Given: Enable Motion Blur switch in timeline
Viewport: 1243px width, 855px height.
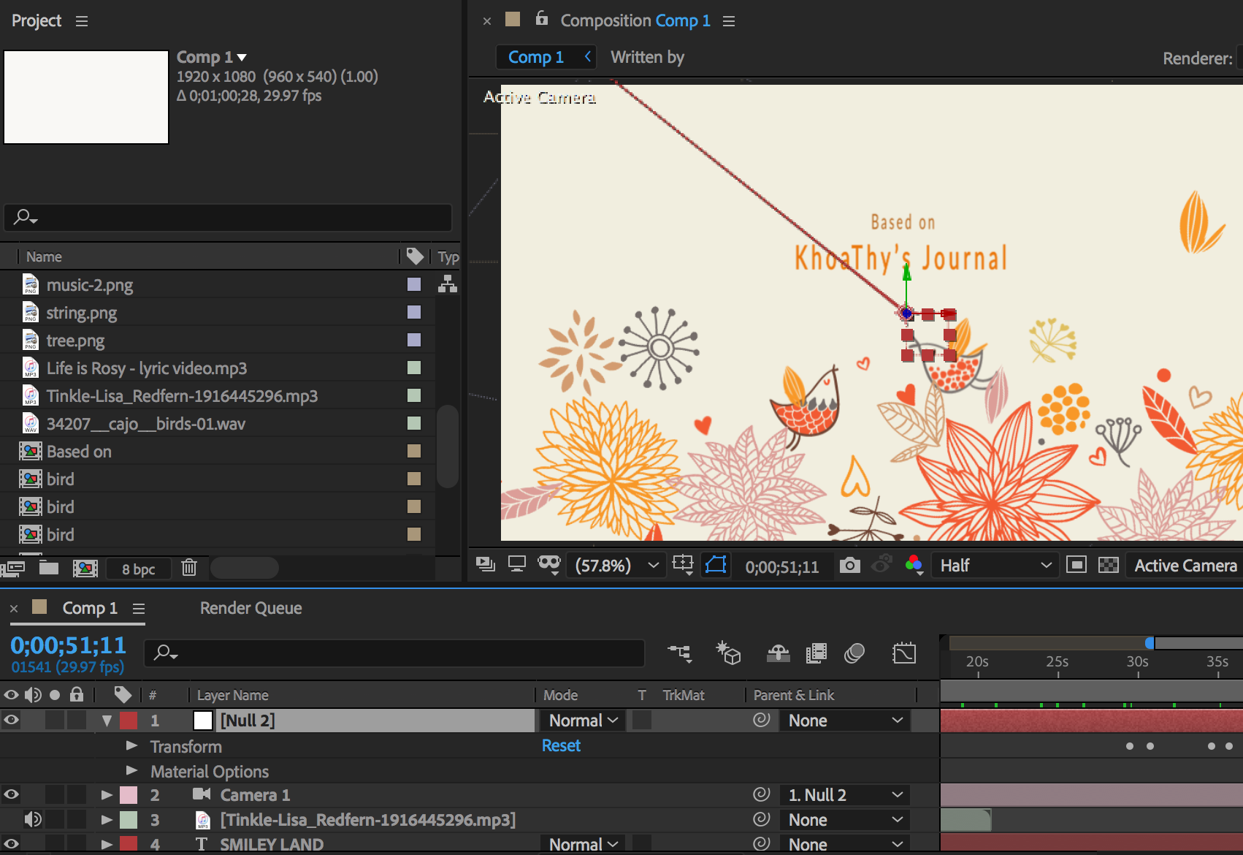Looking at the screenshot, I should click(x=854, y=653).
